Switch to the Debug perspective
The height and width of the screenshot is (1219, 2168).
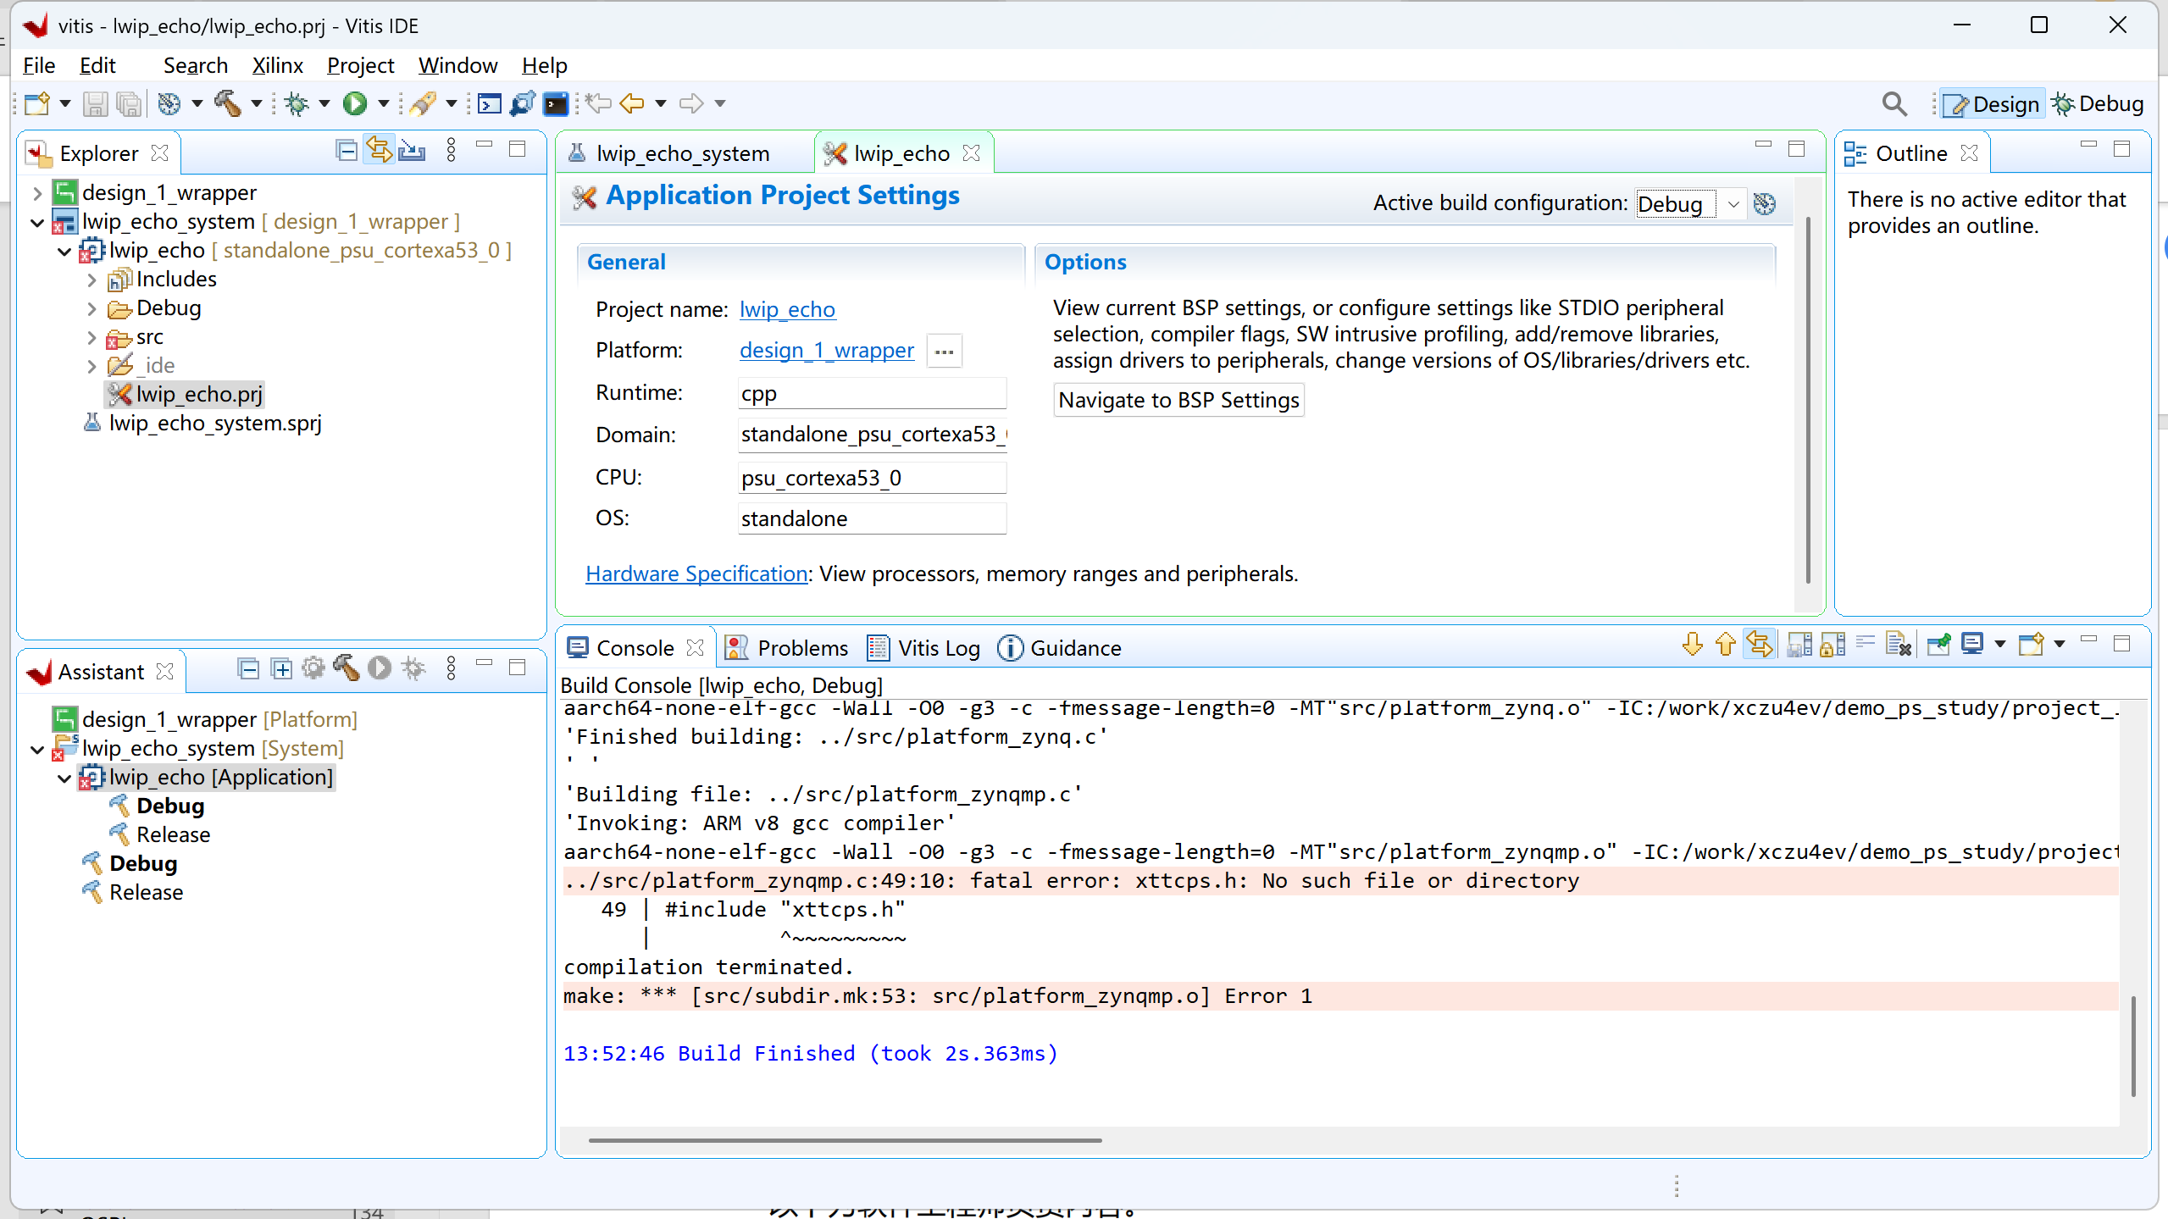(x=2098, y=103)
